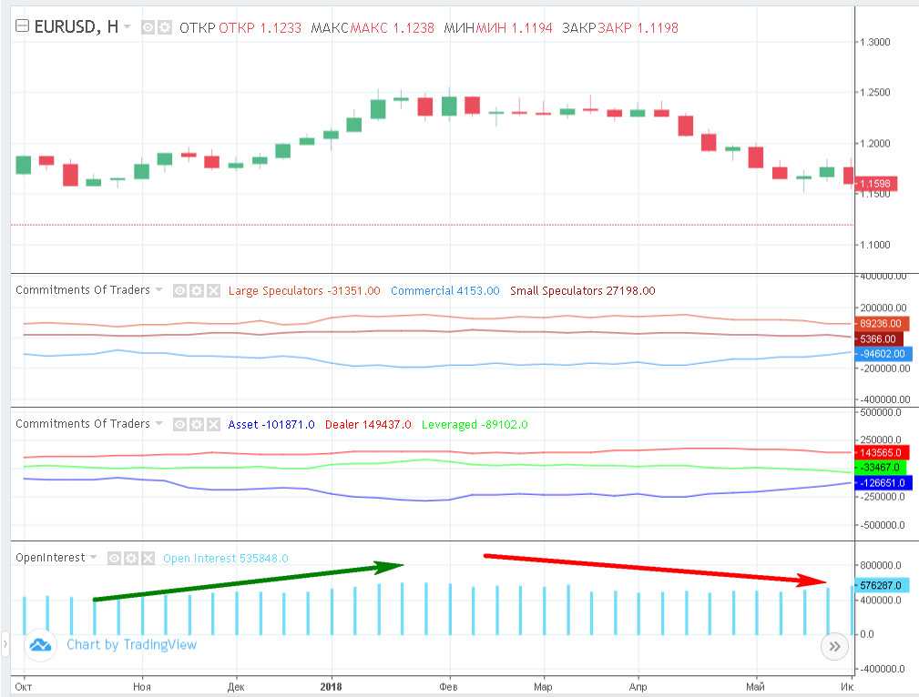Expand the OpenInterest indicator dropdown arrow
Viewport: 919px width, 697px height.
click(x=93, y=558)
